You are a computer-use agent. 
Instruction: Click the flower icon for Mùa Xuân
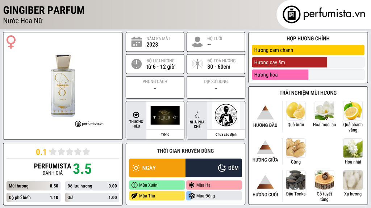pos(134,185)
